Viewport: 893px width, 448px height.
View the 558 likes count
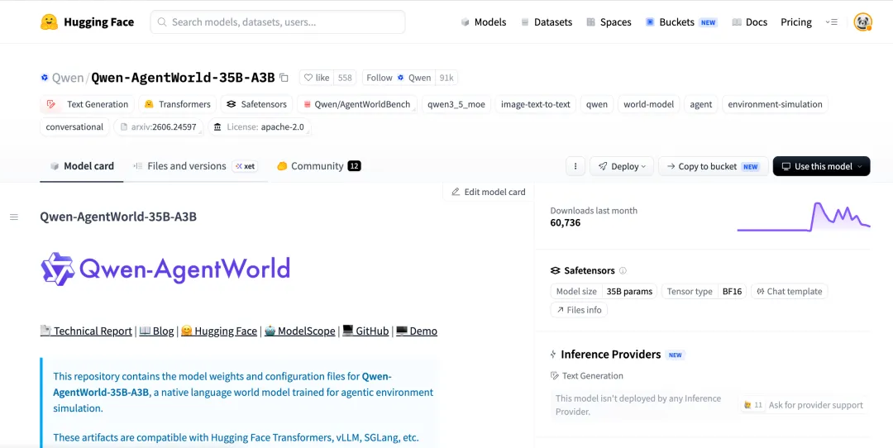[x=345, y=78]
